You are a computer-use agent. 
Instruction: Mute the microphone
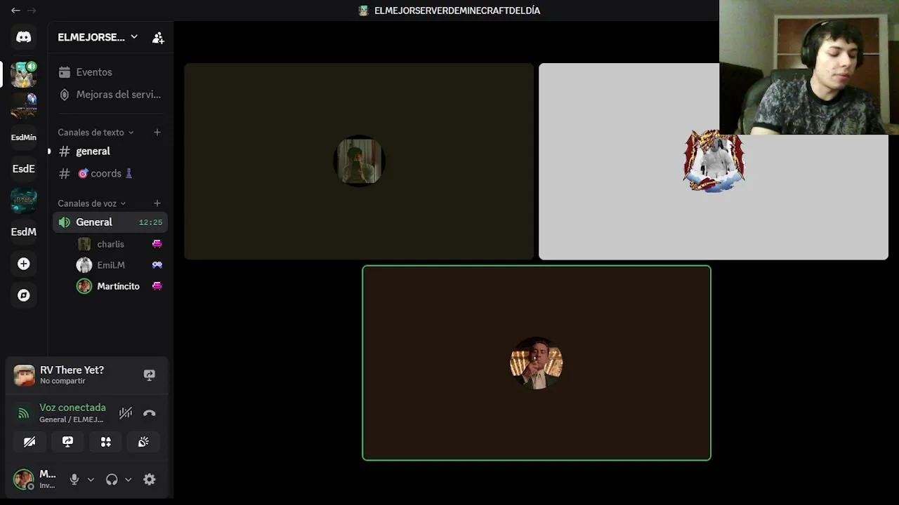pyautogui.click(x=74, y=480)
